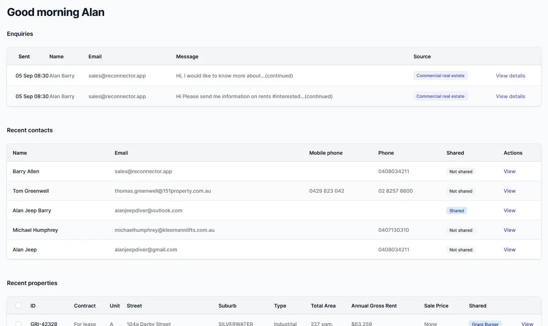Click the Shared badge for Alan Jeep Barry
548x326 pixels.
(x=457, y=211)
